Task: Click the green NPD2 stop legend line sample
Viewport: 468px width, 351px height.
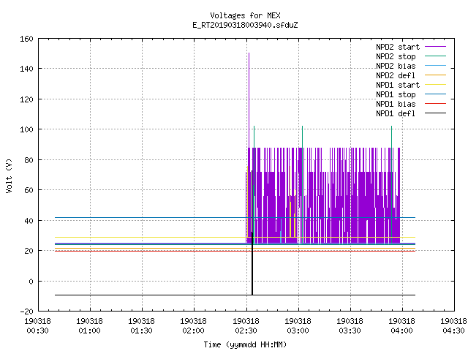Action: pyautogui.click(x=435, y=56)
